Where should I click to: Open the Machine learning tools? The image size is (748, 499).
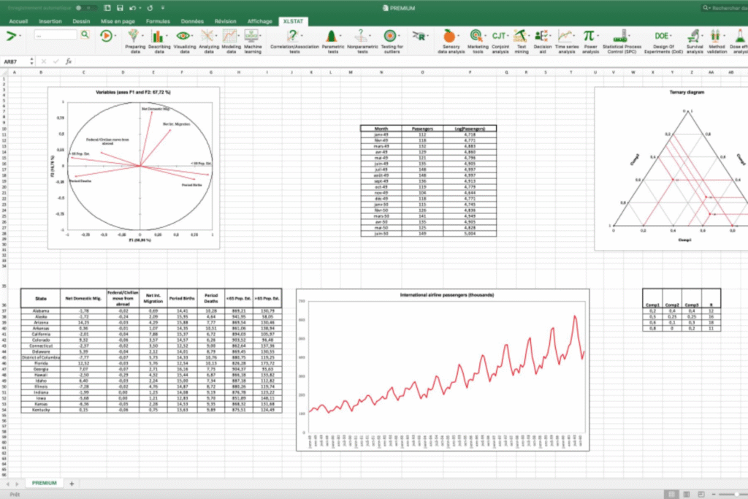pyautogui.click(x=252, y=42)
